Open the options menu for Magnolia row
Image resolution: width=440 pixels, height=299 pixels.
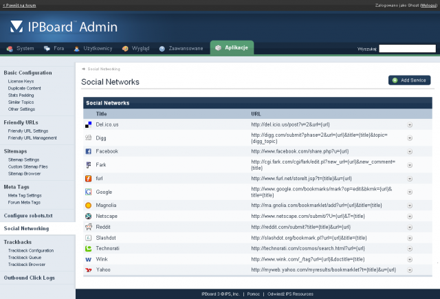410,206
